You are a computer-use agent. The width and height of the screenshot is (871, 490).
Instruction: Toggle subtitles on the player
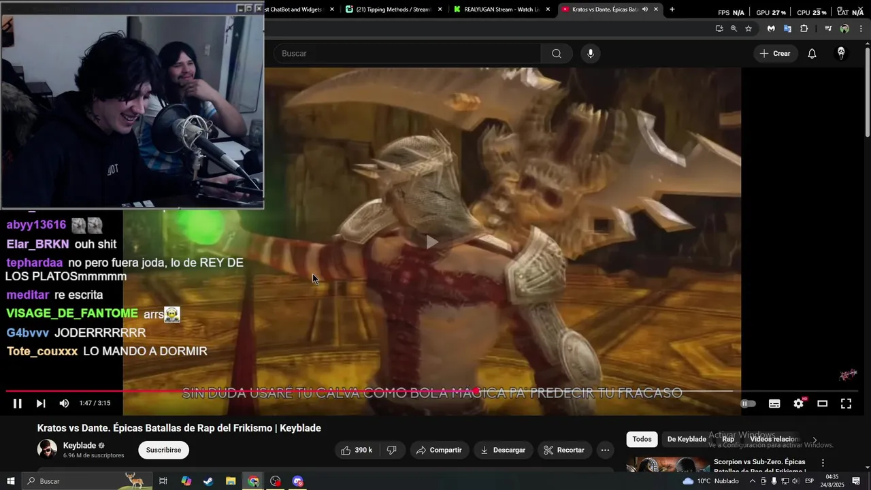(774, 404)
